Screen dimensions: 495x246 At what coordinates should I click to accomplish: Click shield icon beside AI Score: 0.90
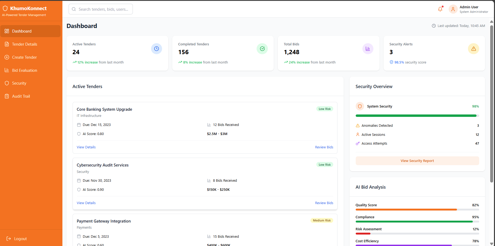pos(79,189)
